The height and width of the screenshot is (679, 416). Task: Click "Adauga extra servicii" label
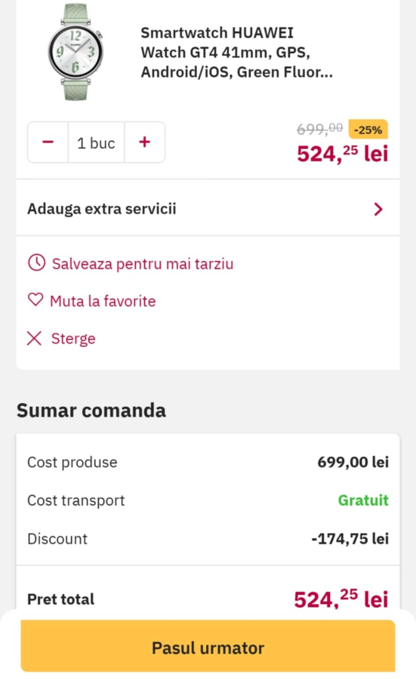102,209
